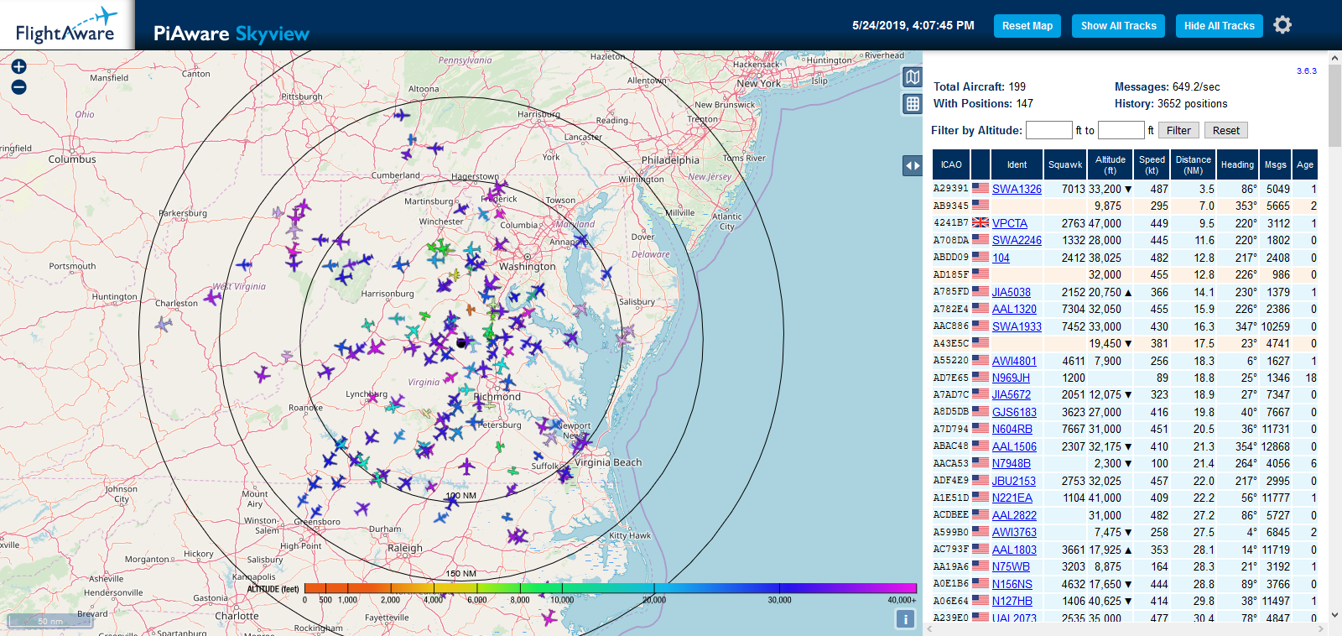Open flight link N221EA

[x=1012, y=498]
